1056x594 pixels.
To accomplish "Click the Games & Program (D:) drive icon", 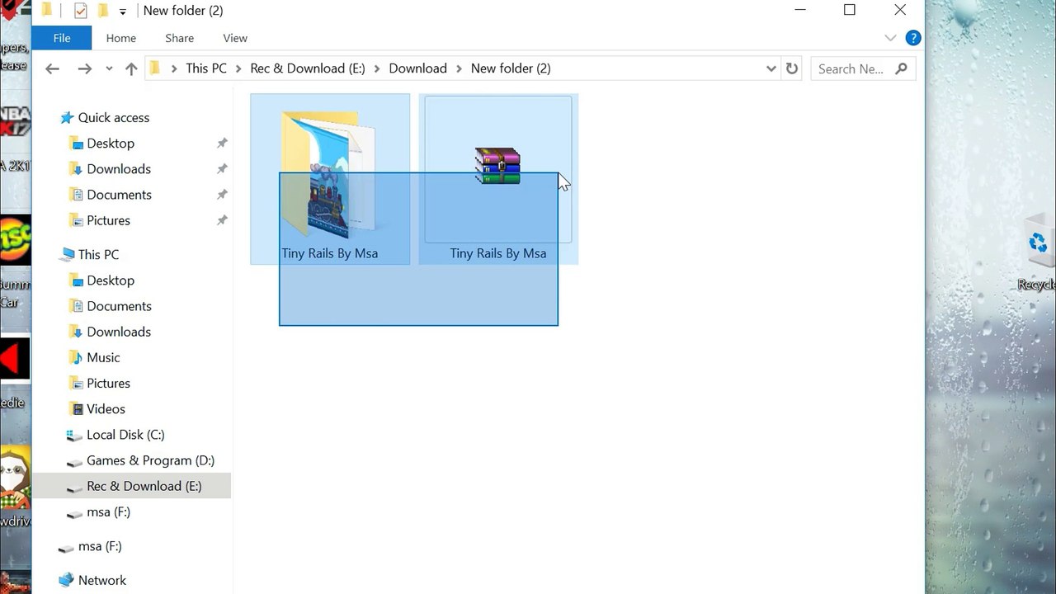I will 75,461.
